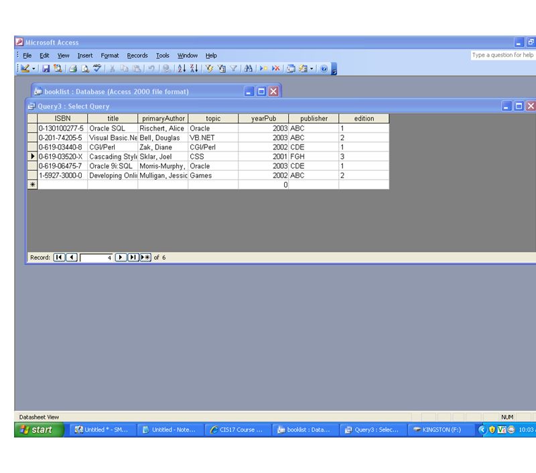The image size is (536, 473).
Task: Click the Save icon in the toolbar
Action: [46, 69]
